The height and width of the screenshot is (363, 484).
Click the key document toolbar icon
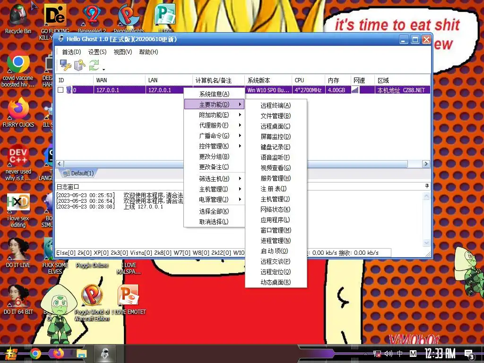tap(79, 65)
